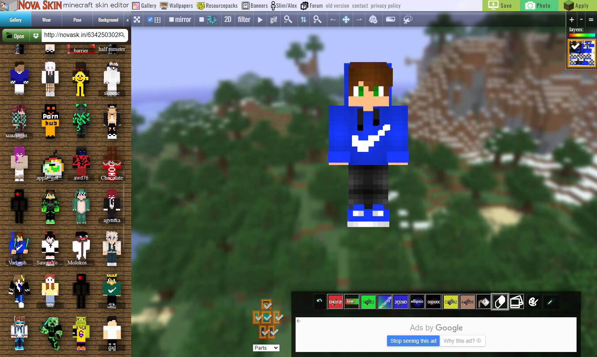Screen dimensions: 597x357
Task: Click the Photo button
Action: (539, 5)
